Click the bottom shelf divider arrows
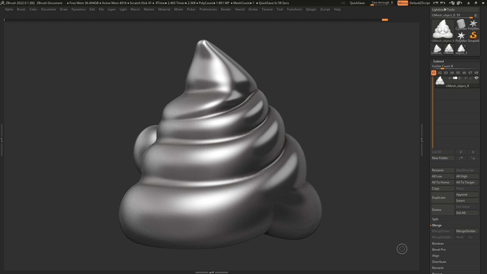The image size is (487, 274). click(212, 272)
